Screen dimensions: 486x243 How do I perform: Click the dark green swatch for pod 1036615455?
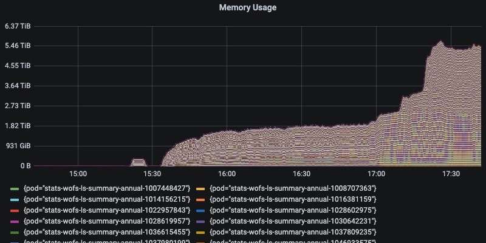15,233
